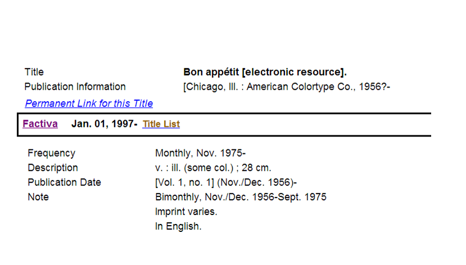Image resolution: width=466 pixels, height=265 pixels.
Task: Click the Note field label
Action: click(x=38, y=197)
